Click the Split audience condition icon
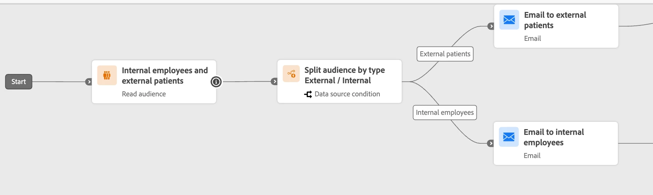This screenshot has width=653, height=195. [x=291, y=74]
